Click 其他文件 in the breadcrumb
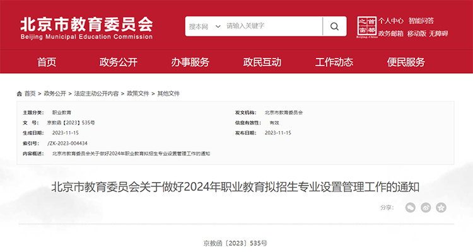Screen dimensions: 473x252 pos(168,94)
